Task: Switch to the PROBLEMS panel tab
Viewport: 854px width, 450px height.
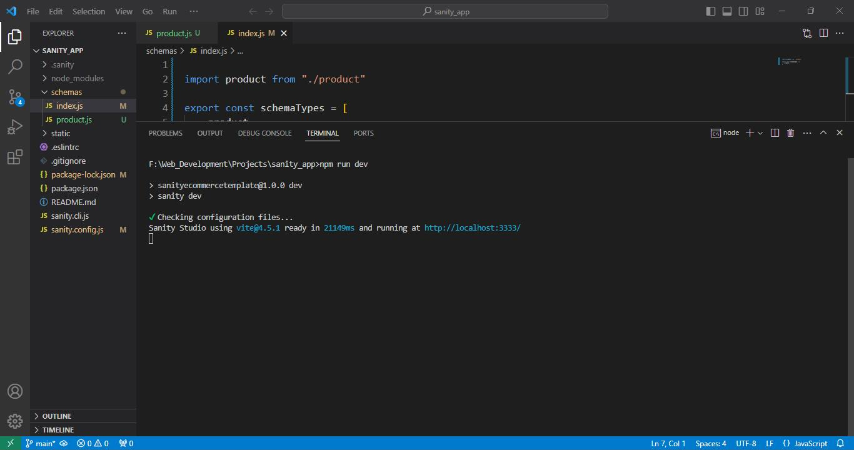Action: click(166, 133)
